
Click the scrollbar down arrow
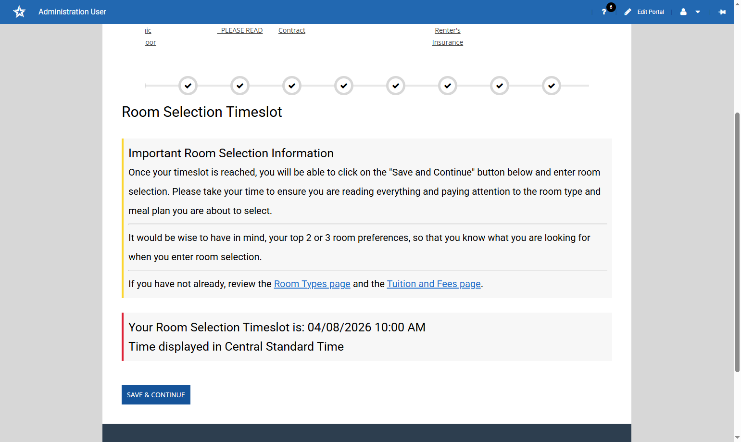(737, 437)
